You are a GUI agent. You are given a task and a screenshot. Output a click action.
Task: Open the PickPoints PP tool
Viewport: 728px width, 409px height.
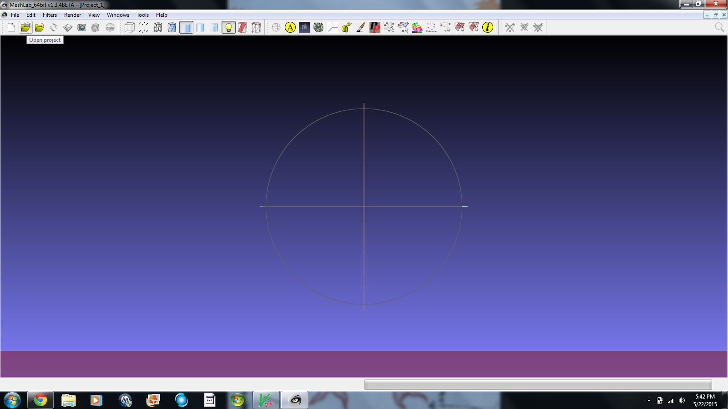coord(375,27)
